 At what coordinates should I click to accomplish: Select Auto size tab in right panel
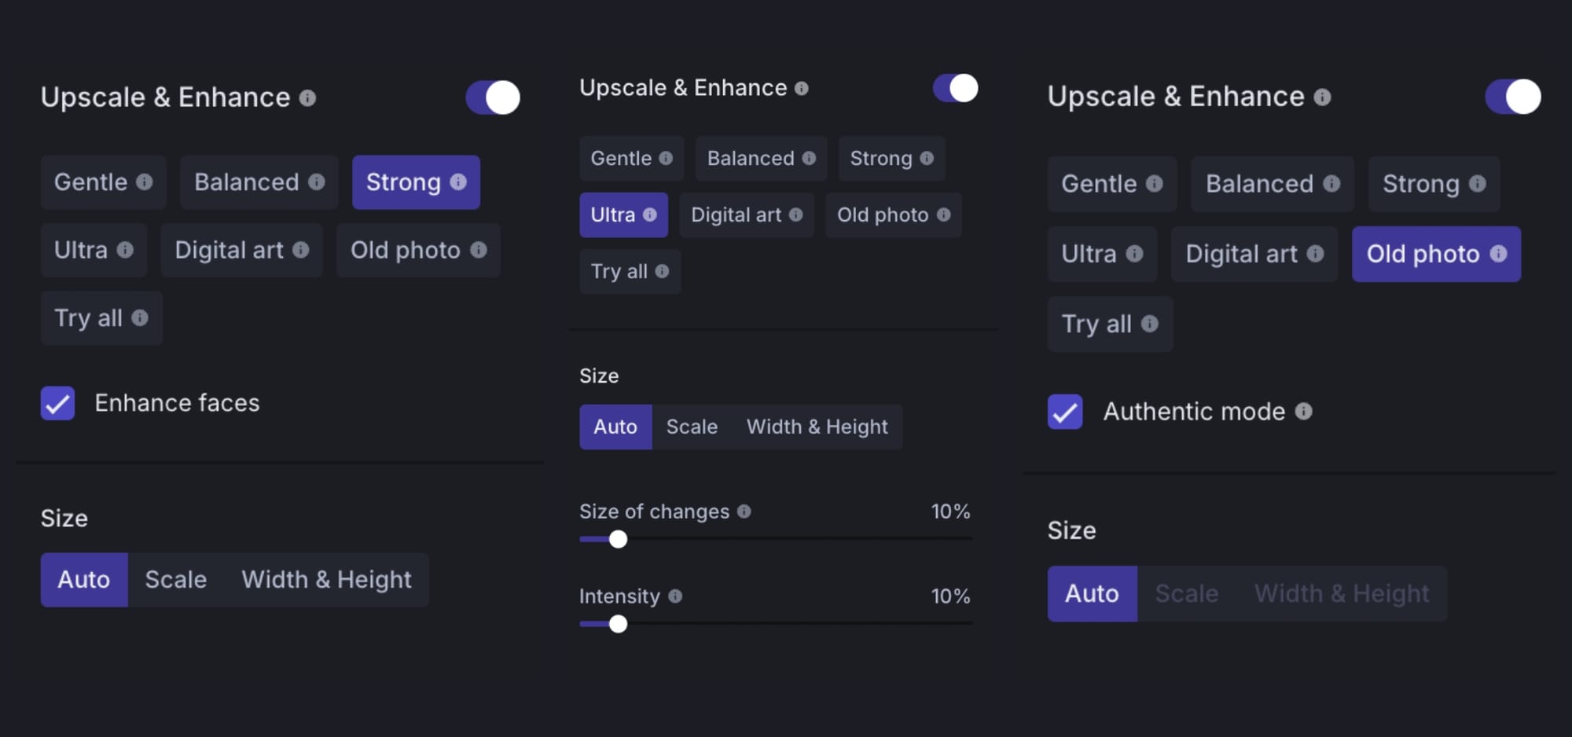(1092, 594)
